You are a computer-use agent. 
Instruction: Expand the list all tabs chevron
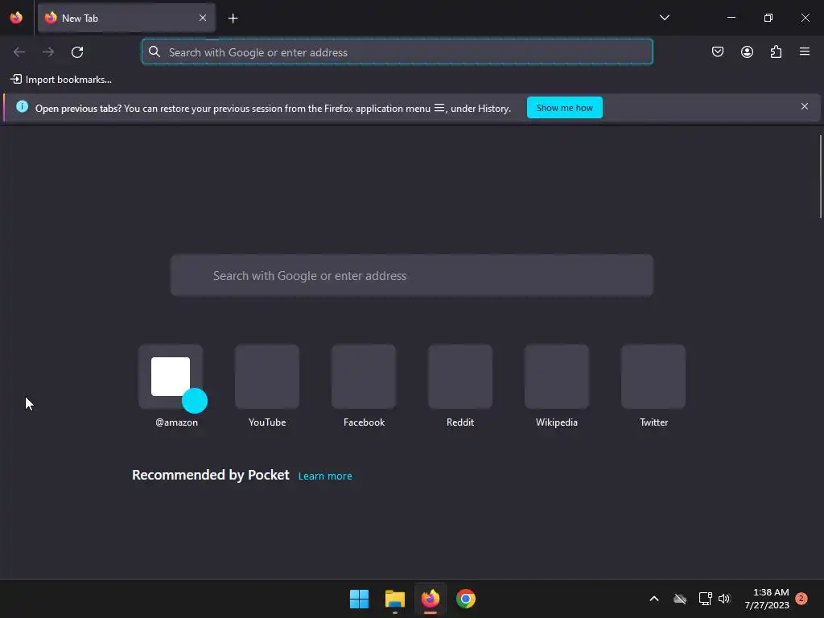tap(664, 18)
